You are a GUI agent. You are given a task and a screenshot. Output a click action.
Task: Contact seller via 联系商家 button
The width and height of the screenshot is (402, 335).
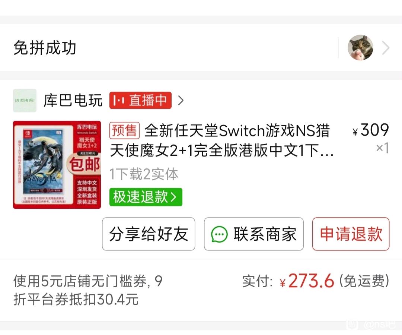coord(254,234)
